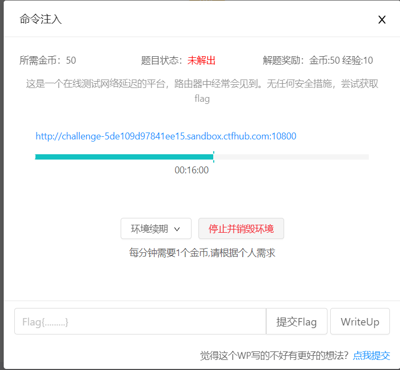
Task: Close the 命令注入 dialog with X
Action: tap(381, 20)
